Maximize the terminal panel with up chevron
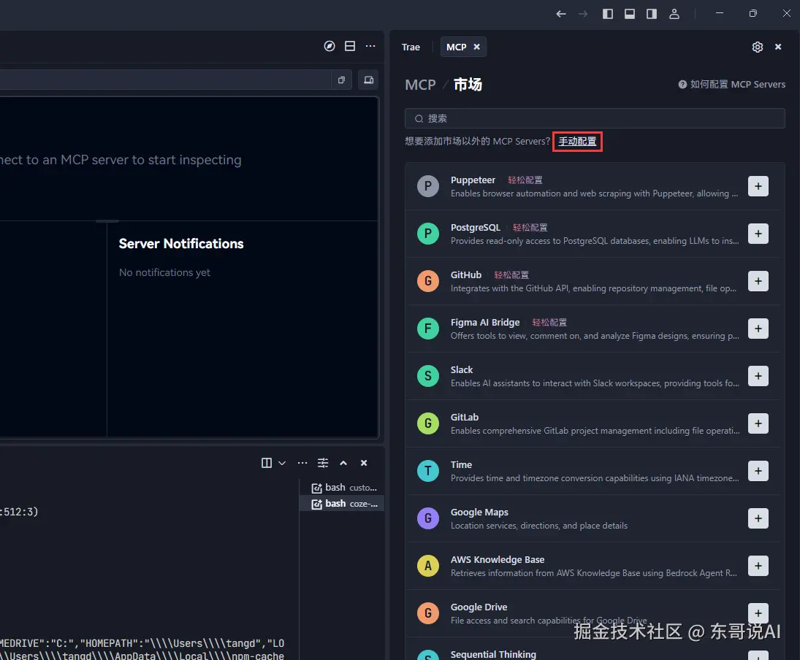This screenshot has height=660, width=800. click(x=343, y=463)
